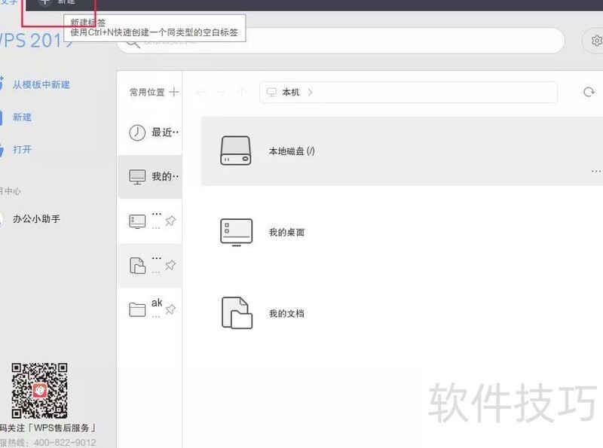Pin toggle beside the documents sidebar entry
The image size is (603, 448).
[170, 265]
